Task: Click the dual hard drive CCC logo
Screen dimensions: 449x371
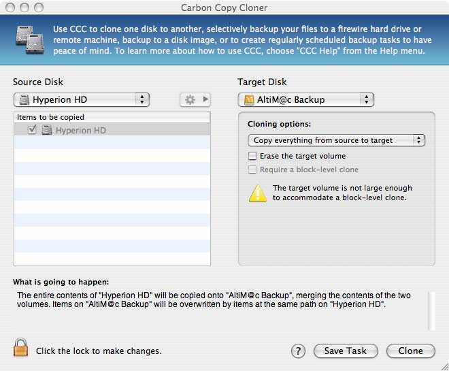Action: click(x=30, y=39)
